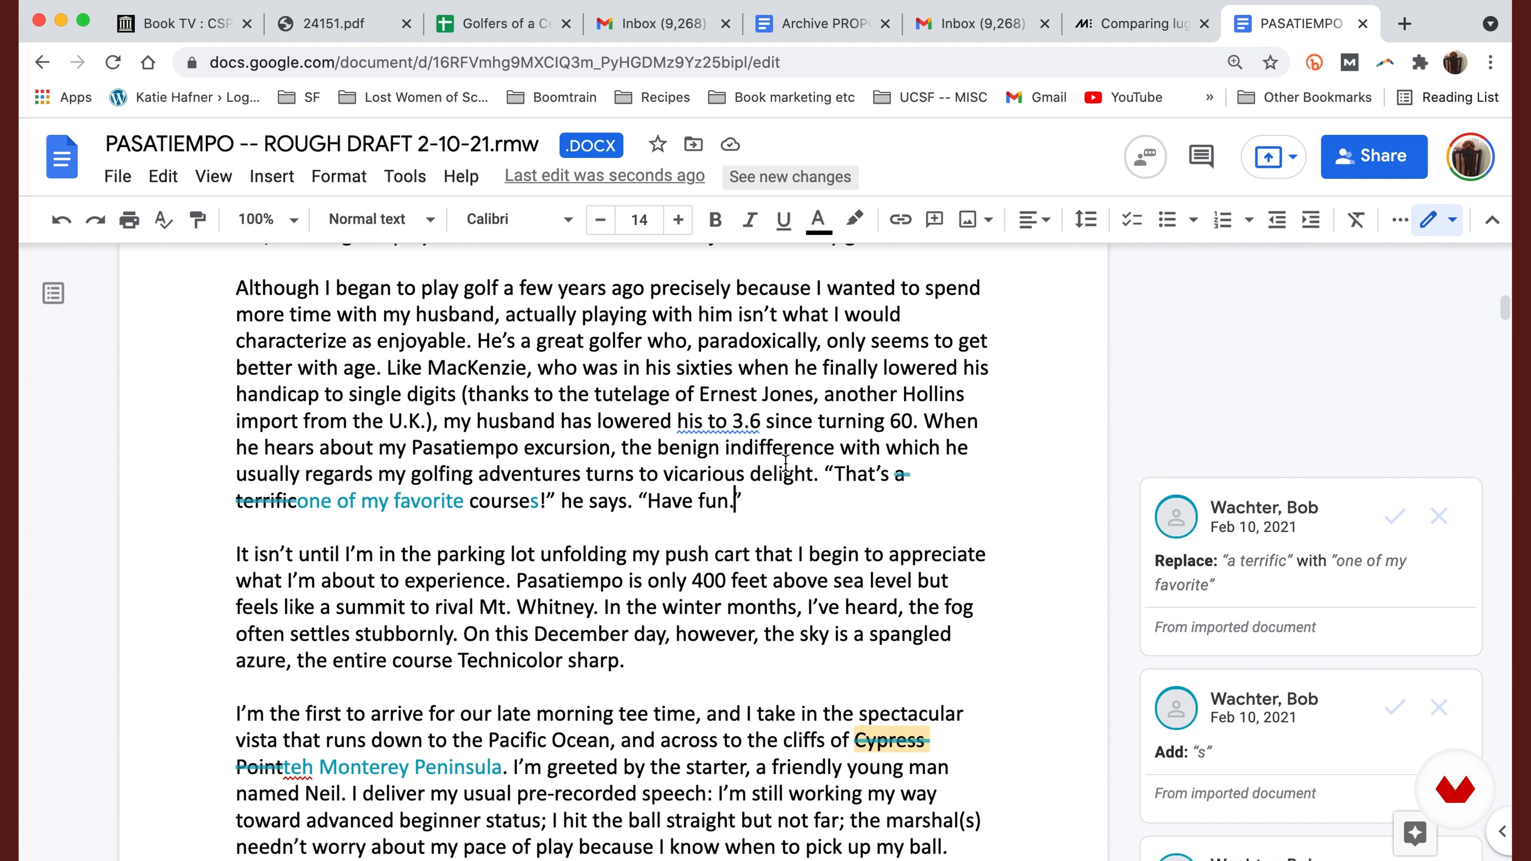
Task: Insert a checklist
Action: pyautogui.click(x=1132, y=220)
